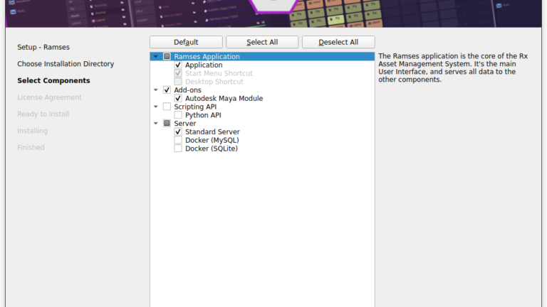The image size is (547, 307).
Task: Uncheck the Add-ons group checkbox
Action: [167, 90]
